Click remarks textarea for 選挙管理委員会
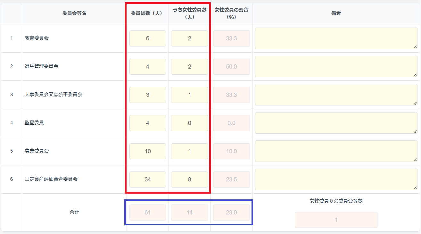This screenshot has height=234, width=421. pos(336,67)
